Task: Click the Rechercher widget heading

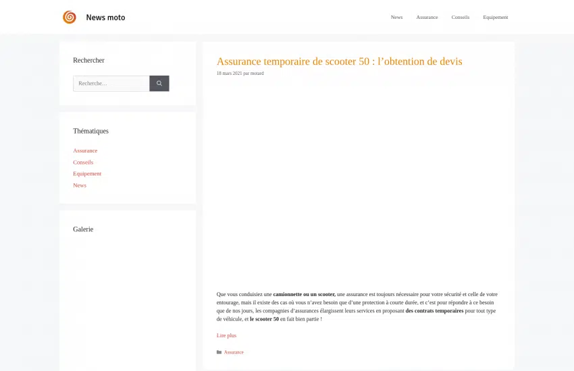Action: (x=88, y=60)
